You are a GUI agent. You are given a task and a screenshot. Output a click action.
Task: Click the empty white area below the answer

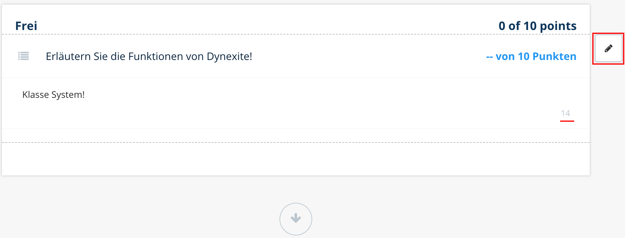coord(296,159)
